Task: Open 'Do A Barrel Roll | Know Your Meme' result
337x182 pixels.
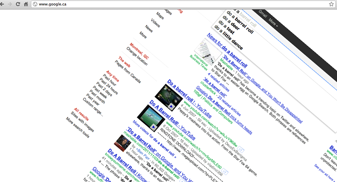Action: point(128,166)
